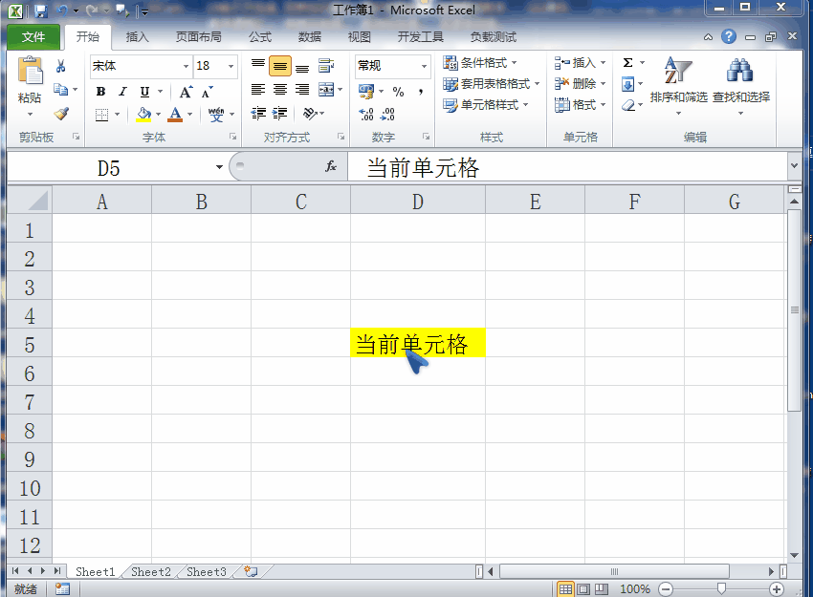Center text horizontally toggle
This screenshot has width=813, height=597.
280,90
